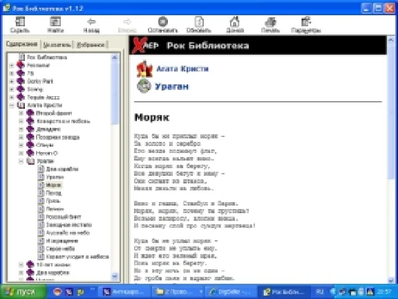This screenshot has height=299, width=398.
Task: Print the lyrics with Печать
Action: [x=271, y=25]
